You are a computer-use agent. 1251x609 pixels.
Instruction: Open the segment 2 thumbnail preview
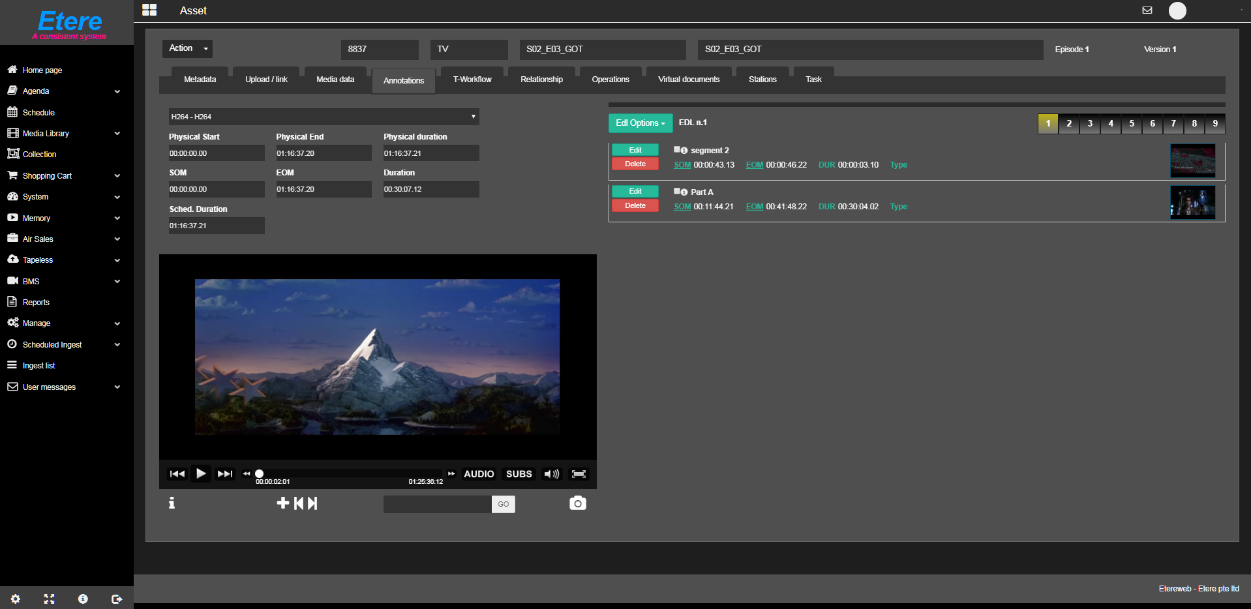coord(1192,160)
